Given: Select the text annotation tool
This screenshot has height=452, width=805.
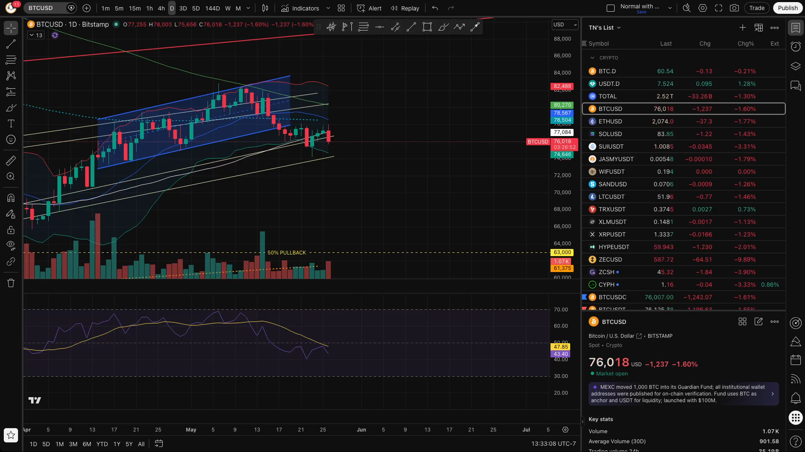Looking at the screenshot, I should pyautogui.click(x=11, y=123).
